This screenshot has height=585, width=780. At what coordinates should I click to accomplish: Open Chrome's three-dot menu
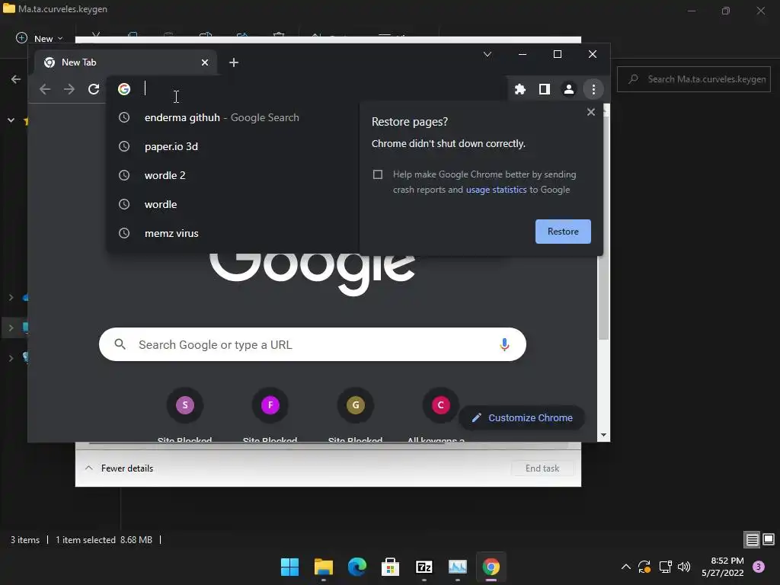pos(593,89)
